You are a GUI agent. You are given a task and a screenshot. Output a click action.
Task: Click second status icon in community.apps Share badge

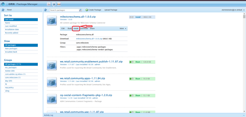click(x=132, y=79)
